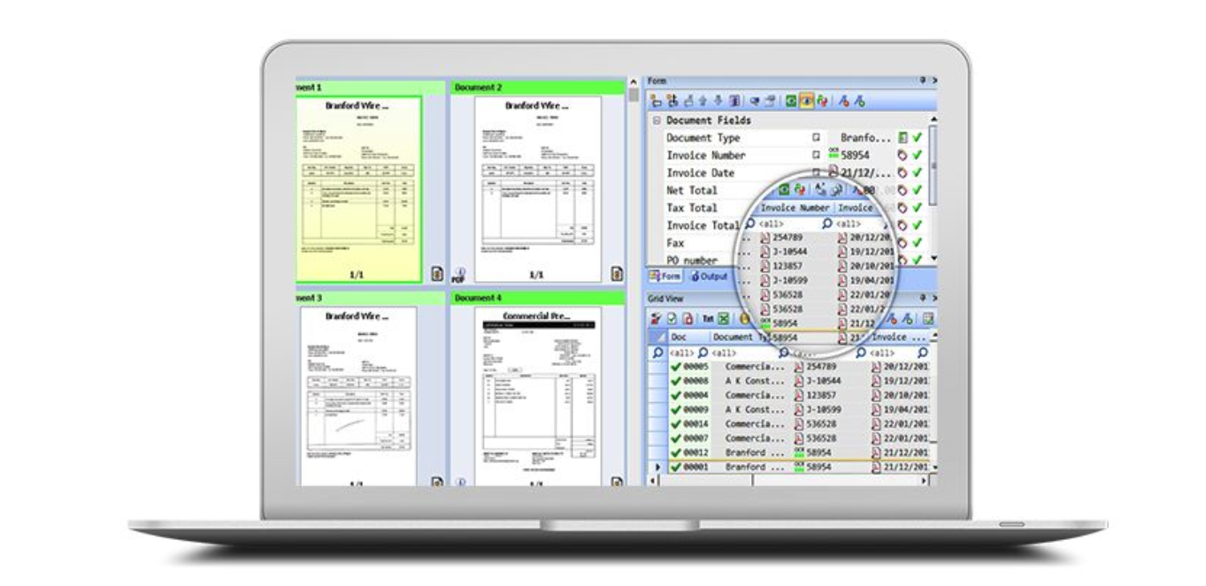
Task: Click the grid calendar icon at far right of Grid View toolbar
Action: [927, 318]
